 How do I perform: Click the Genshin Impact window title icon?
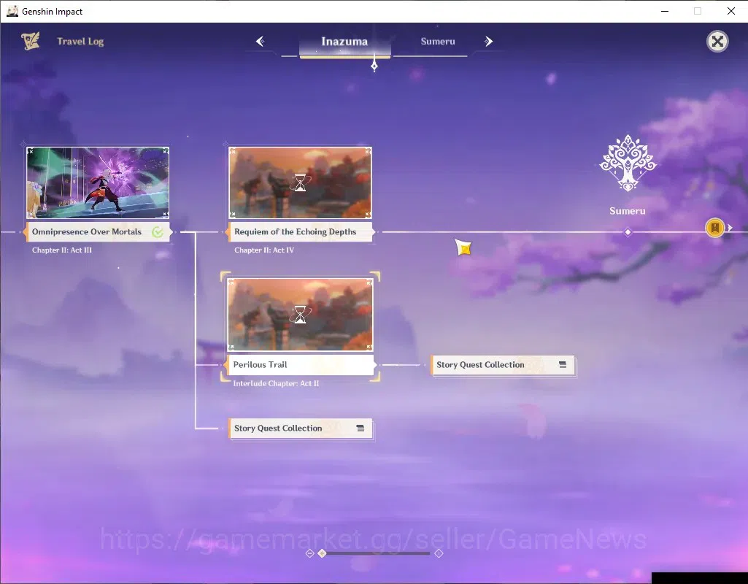12,11
